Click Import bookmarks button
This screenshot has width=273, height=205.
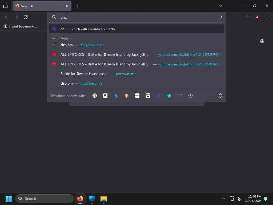tap(20, 26)
